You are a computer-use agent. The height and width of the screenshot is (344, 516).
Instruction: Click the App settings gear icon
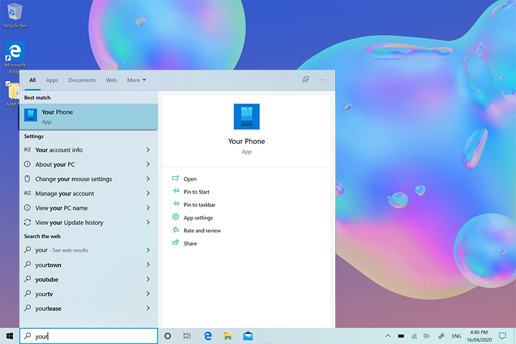tap(175, 217)
